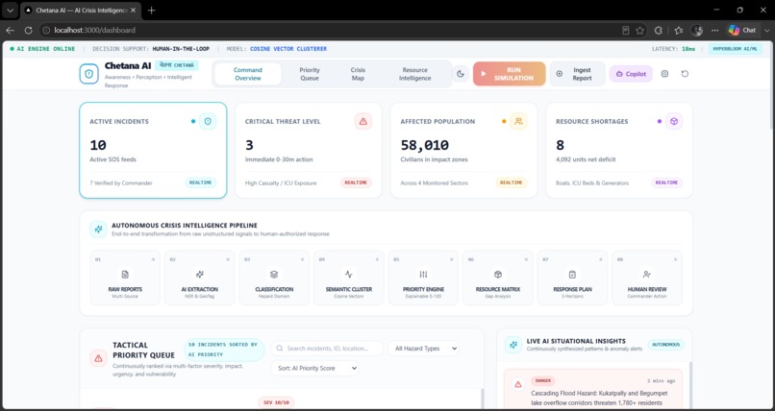This screenshot has height=411, width=775.
Task: Open the browser profile avatar
Action: tap(697, 30)
